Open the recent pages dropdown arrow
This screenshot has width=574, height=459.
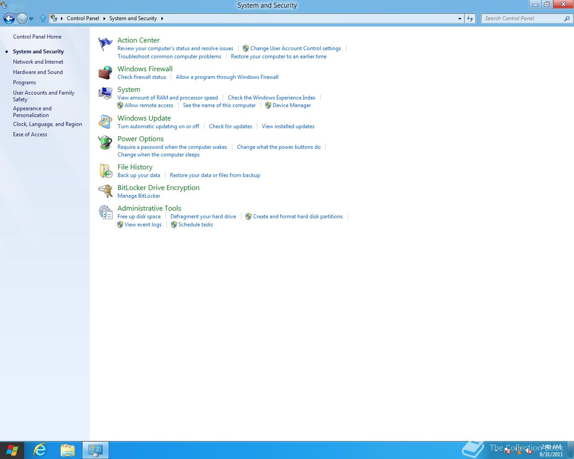[x=31, y=19]
